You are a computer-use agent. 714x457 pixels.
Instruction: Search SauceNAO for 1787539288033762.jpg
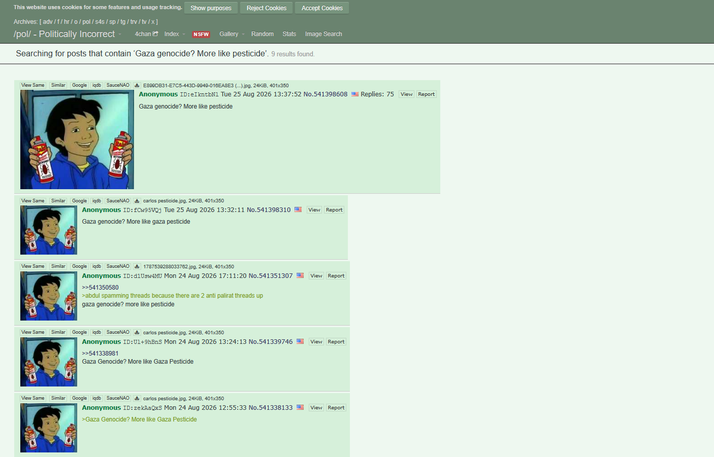[118, 266]
